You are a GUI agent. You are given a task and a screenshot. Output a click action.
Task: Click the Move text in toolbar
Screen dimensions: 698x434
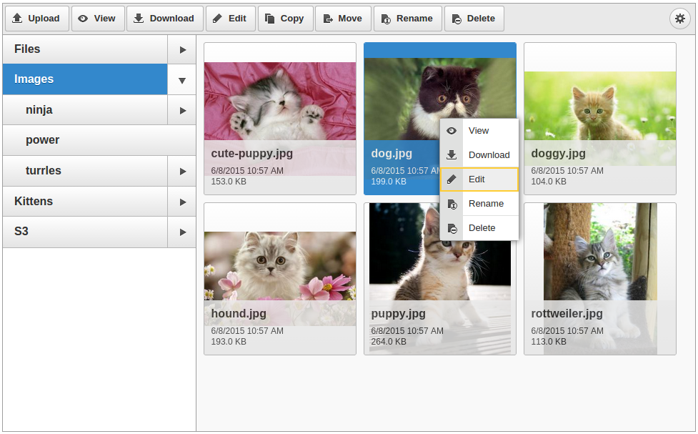[x=350, y=19]
